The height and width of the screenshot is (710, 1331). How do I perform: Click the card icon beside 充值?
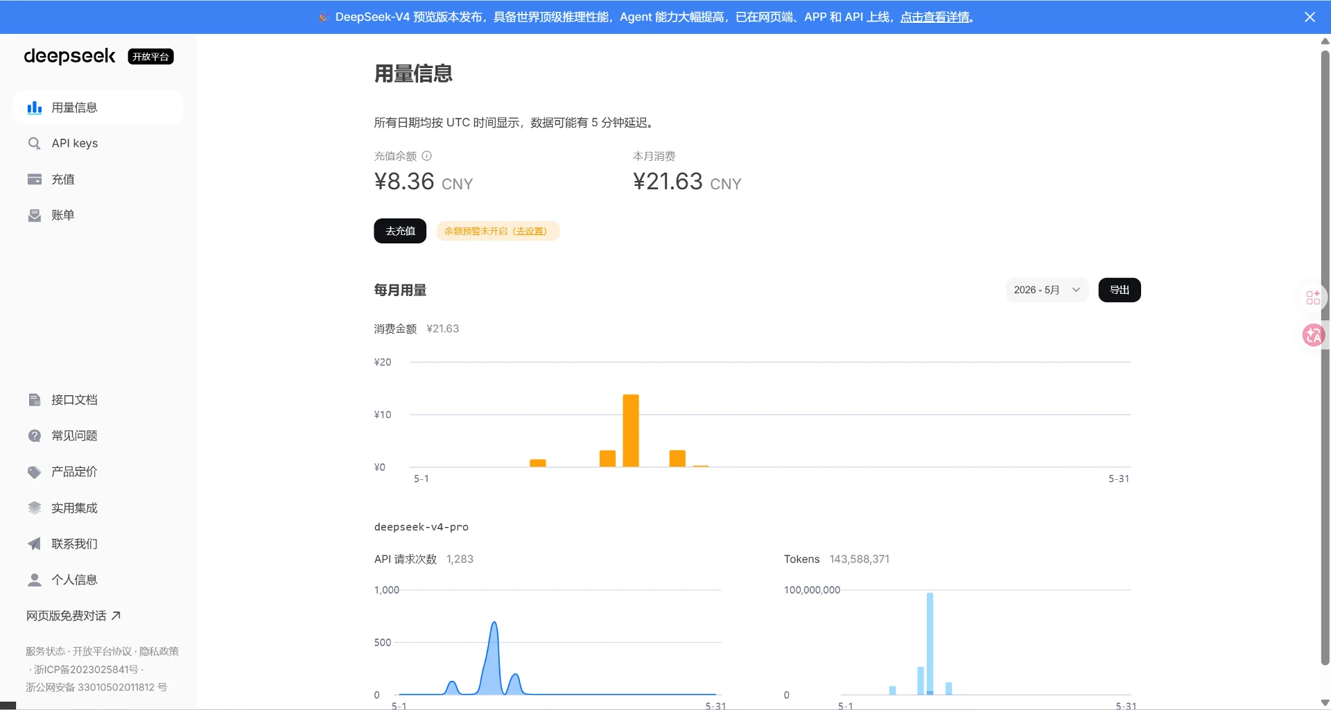34,180
